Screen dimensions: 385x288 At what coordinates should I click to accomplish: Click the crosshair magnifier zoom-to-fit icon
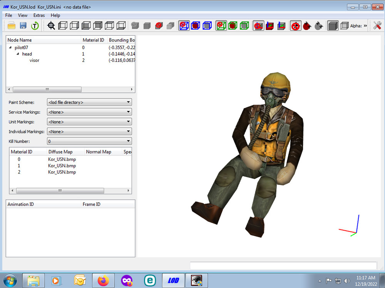click(51, 25)
